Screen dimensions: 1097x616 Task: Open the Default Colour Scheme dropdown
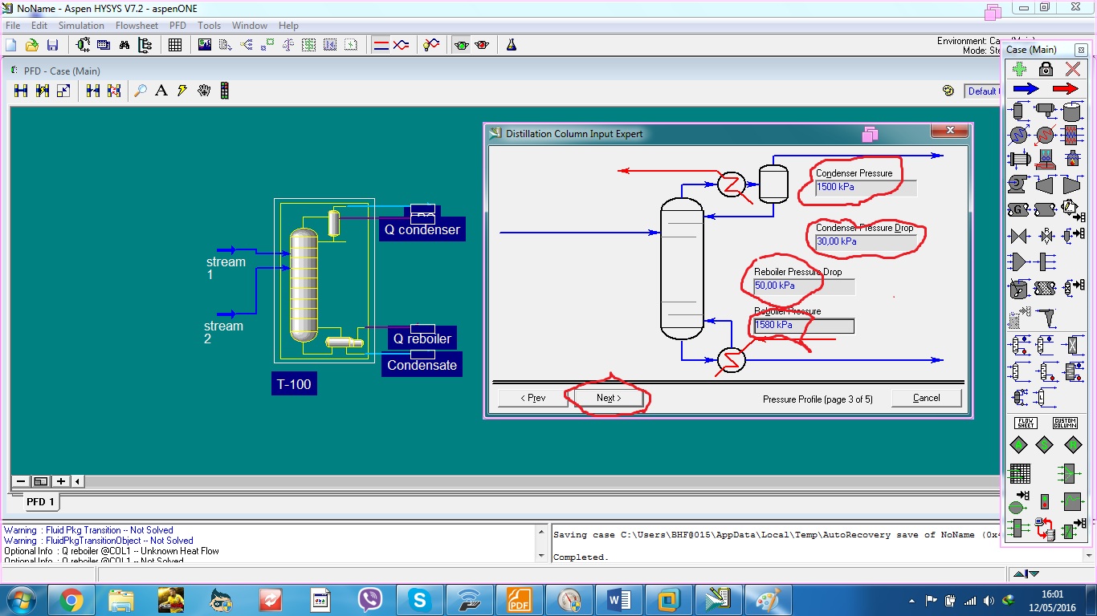(984, 91)
